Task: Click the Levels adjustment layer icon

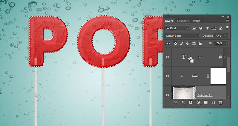Action: [x=195, y=76]
